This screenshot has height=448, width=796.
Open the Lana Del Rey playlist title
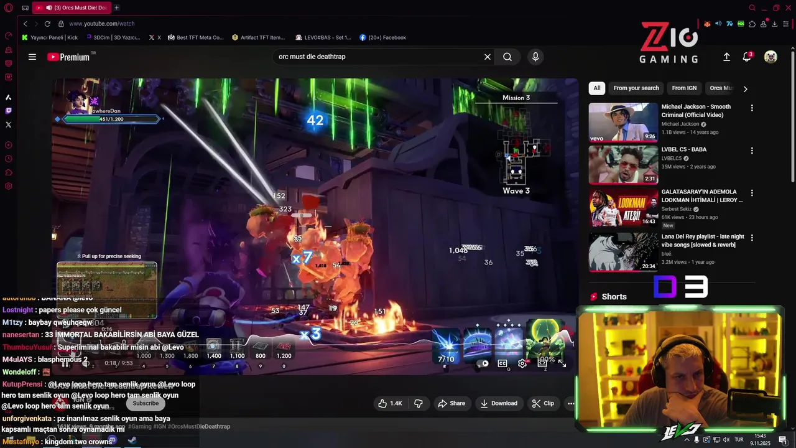coord(703,241)
